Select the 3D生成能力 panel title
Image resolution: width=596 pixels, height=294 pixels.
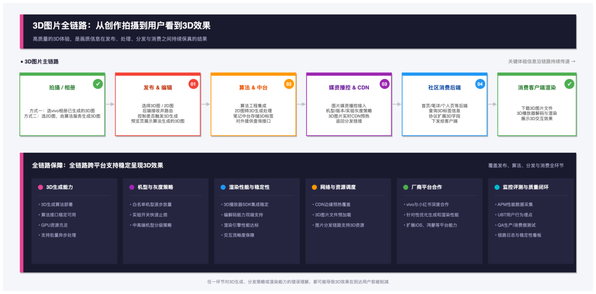point(59,187)
